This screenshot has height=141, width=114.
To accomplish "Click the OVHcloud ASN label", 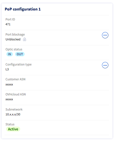I will pos(16,94).
